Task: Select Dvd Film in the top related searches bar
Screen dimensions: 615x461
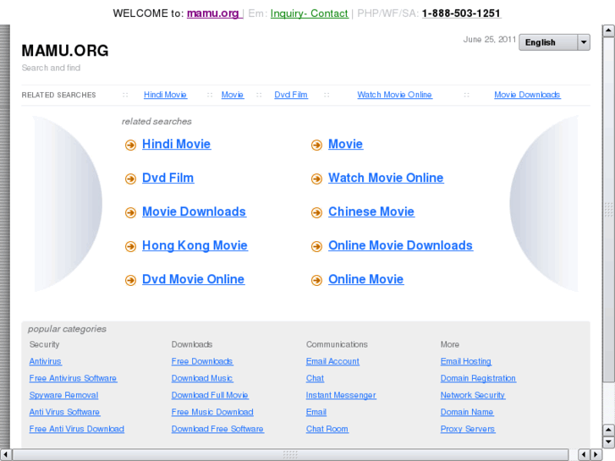Action: tap(291, 95)
